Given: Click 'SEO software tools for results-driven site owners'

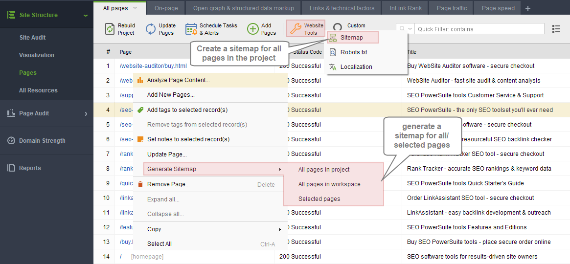Looking at the screenshot, I should click(472, 256).
